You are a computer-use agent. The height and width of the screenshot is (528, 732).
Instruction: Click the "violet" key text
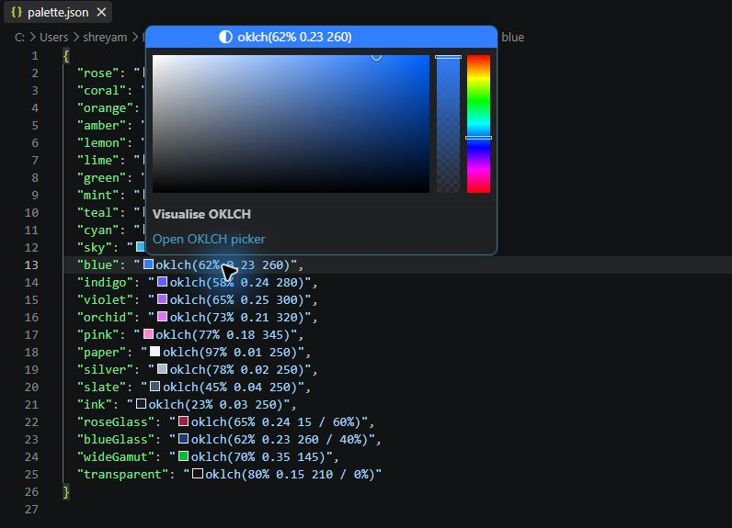[x=105, y=299]
